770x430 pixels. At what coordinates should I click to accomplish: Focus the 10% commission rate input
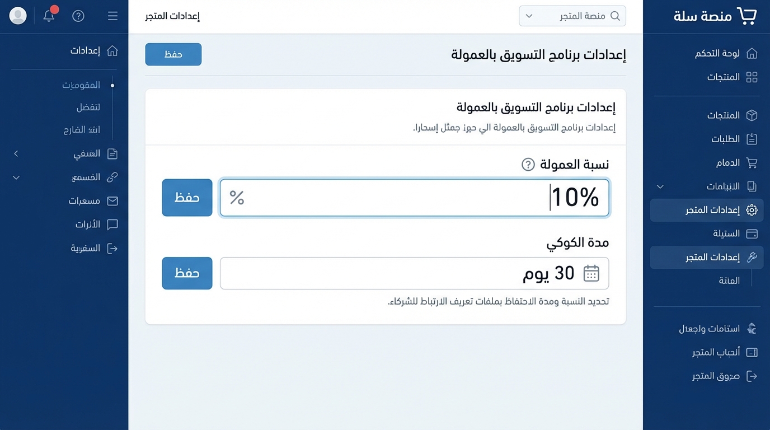(x=414, y=198)
